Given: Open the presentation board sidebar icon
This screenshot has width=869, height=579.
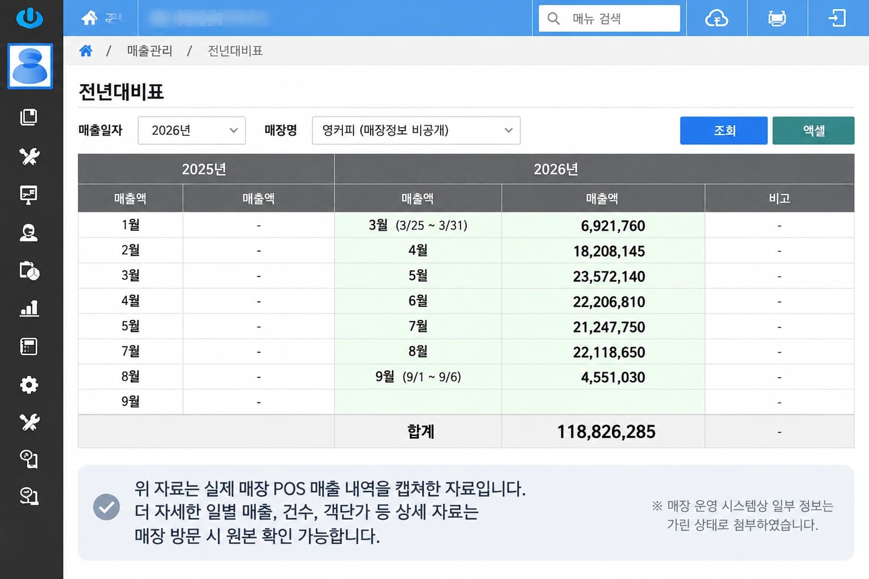Looking at the screenshot, I should (29, 195).
